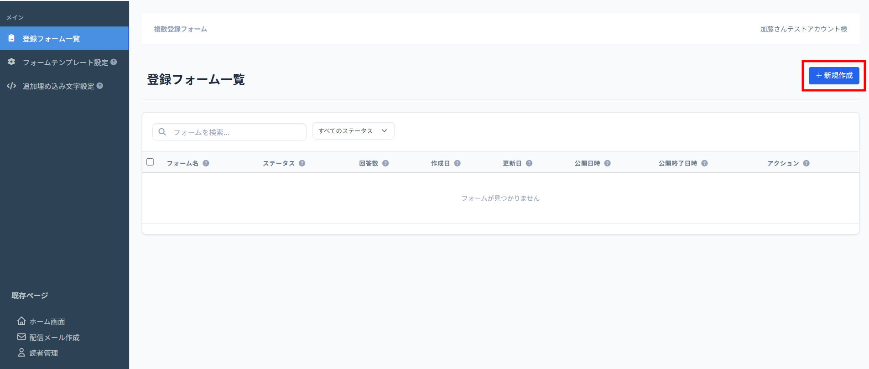Click the help icon beside 追加埋め込み文字設定
The height and width of the screenshot is (369, 869).
(100, 86)
